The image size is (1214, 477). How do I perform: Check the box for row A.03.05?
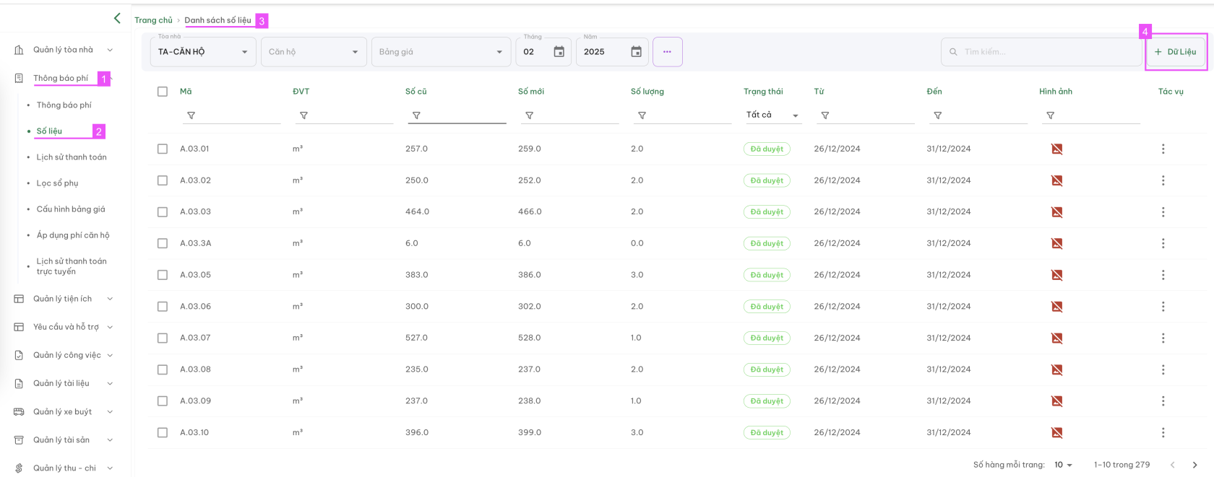[163, 275]
